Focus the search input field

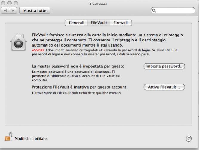point(173,10)
